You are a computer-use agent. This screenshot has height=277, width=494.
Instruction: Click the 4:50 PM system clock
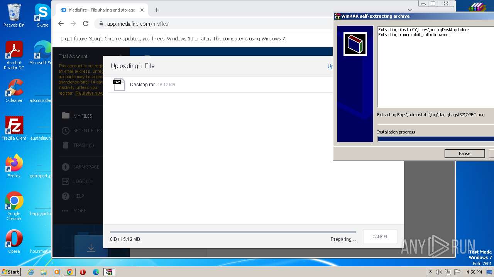[x=474, y=272]
